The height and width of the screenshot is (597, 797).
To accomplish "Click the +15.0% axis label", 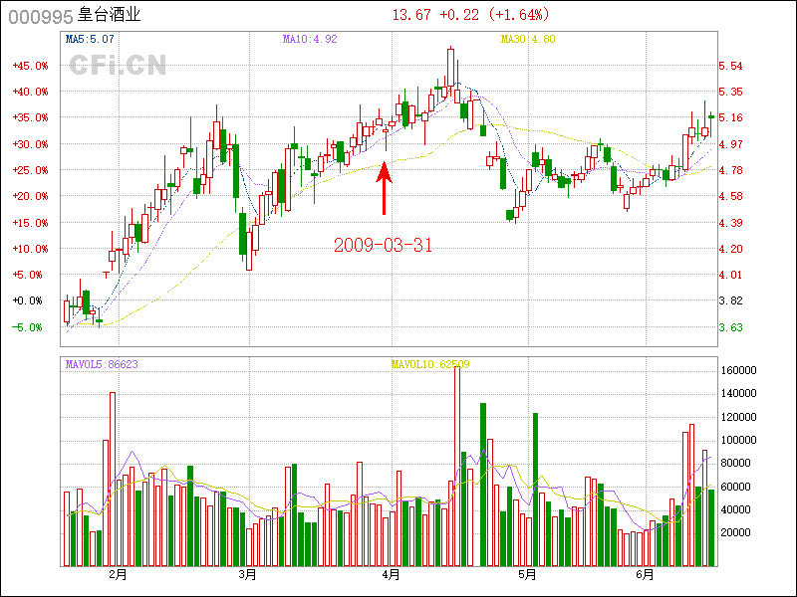I will pos(31,223).
